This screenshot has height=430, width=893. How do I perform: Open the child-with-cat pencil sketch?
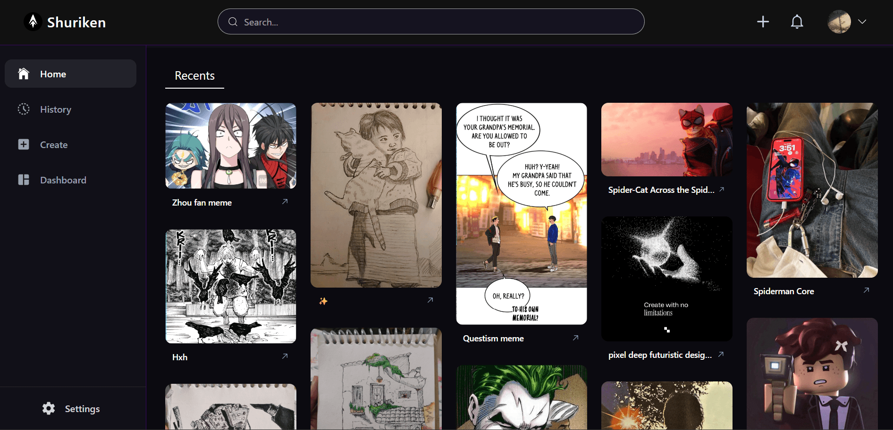tap(376, 195)
